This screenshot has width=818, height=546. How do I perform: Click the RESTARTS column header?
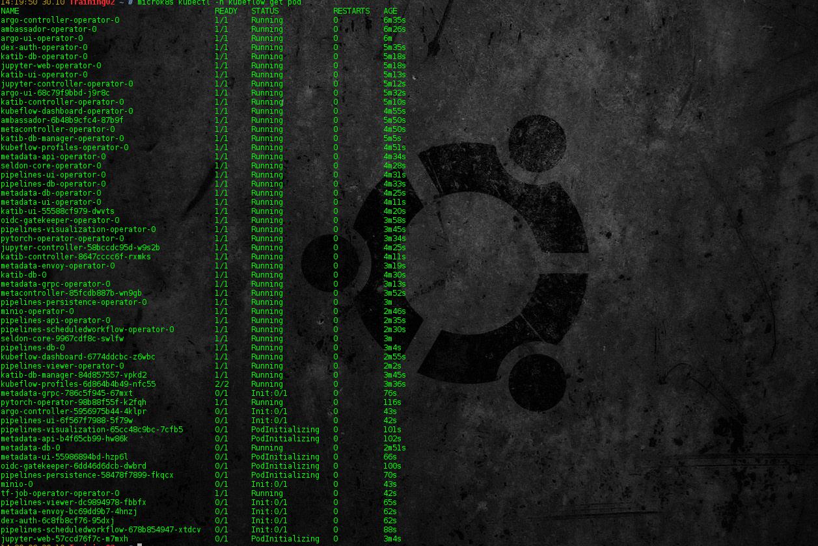pos(351,11)
